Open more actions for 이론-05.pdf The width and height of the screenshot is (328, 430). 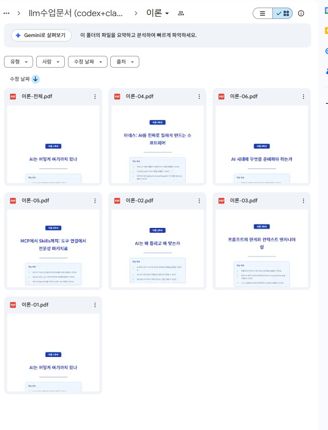pyautogui.click(x=95, y=201)
